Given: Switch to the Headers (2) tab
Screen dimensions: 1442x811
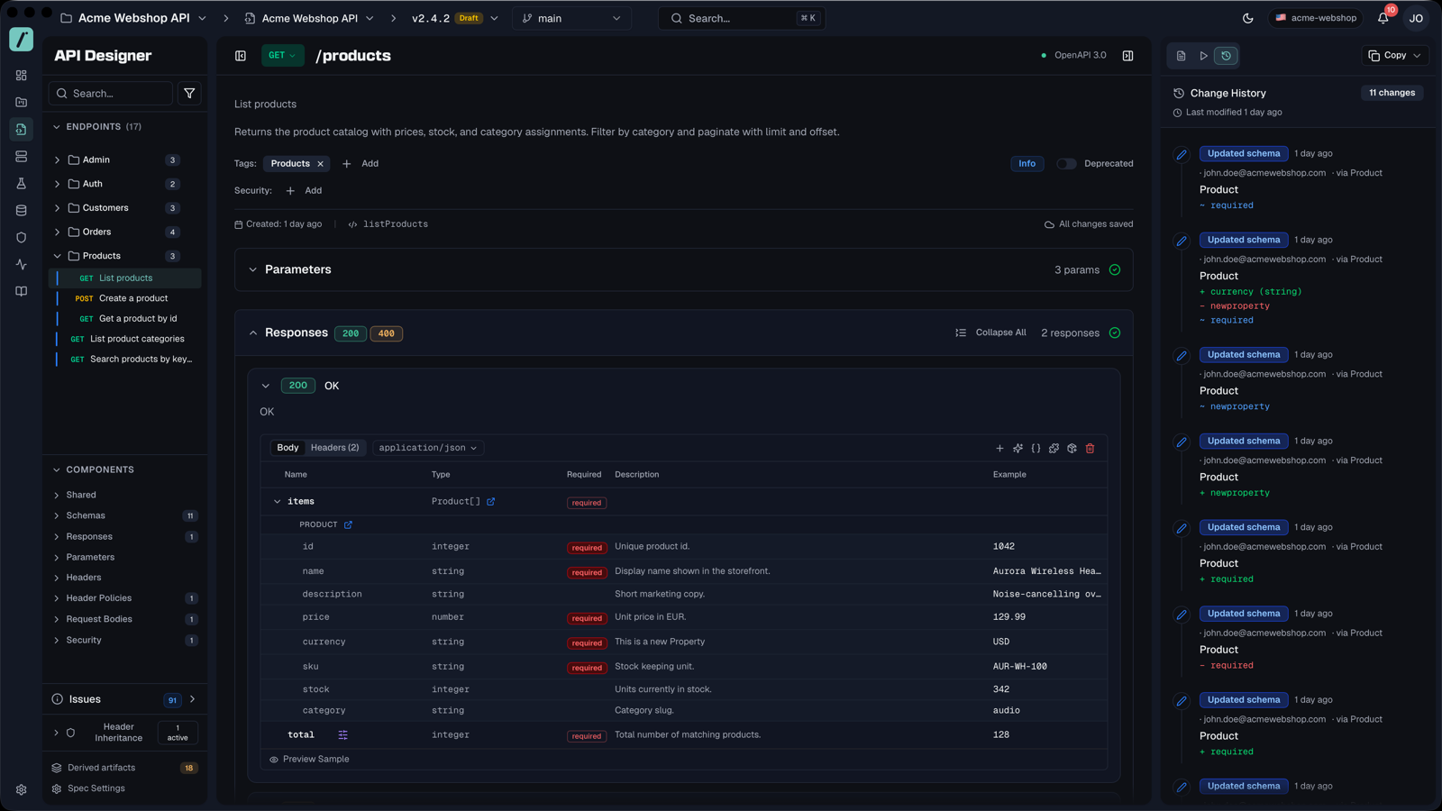Looking at the screenshot, I should tap(334, 448).
